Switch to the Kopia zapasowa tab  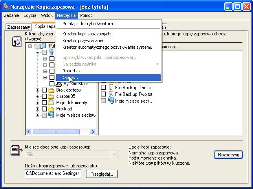[x=44, y=26]
